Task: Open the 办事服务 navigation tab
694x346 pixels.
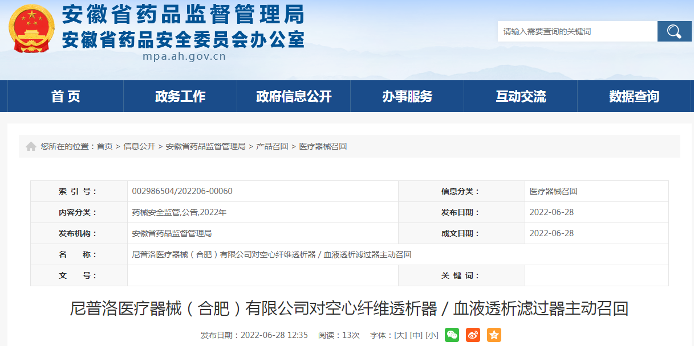Action: tap(407, 96)
